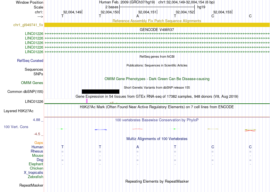270x192 pixels.
Task: Click the yellow chr1_gl949741_fix alignment bar
Action: (157, 25)
